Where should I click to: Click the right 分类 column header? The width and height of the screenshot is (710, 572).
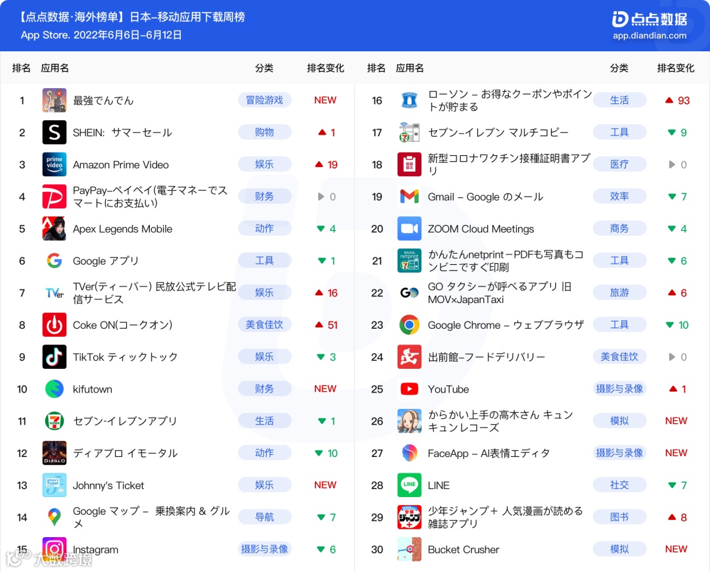619,68
